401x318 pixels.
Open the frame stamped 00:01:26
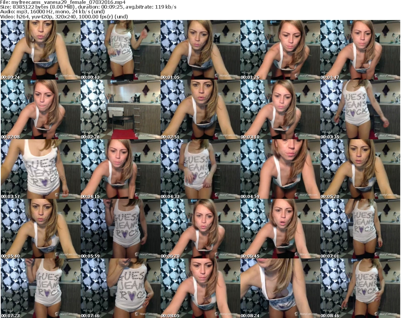(280, 50)
